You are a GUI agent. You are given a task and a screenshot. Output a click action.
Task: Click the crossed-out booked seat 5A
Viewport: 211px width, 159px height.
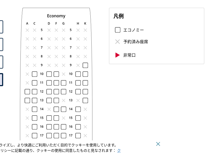pos(27,30)
